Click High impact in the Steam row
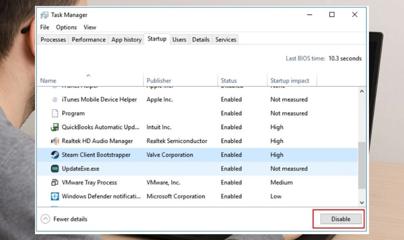The height and width of the screenshot is (240, 404). point(277,154)
